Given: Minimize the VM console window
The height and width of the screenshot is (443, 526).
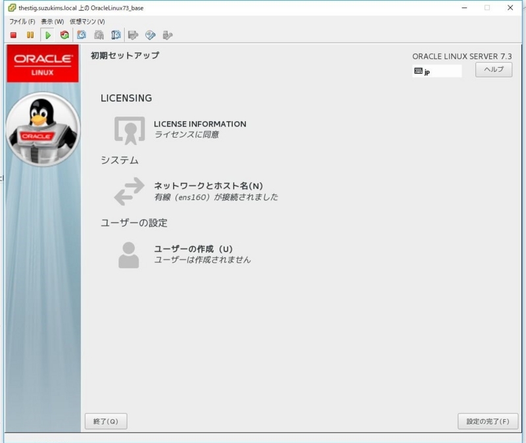Looking at the screenshot, I should [464, 8].
